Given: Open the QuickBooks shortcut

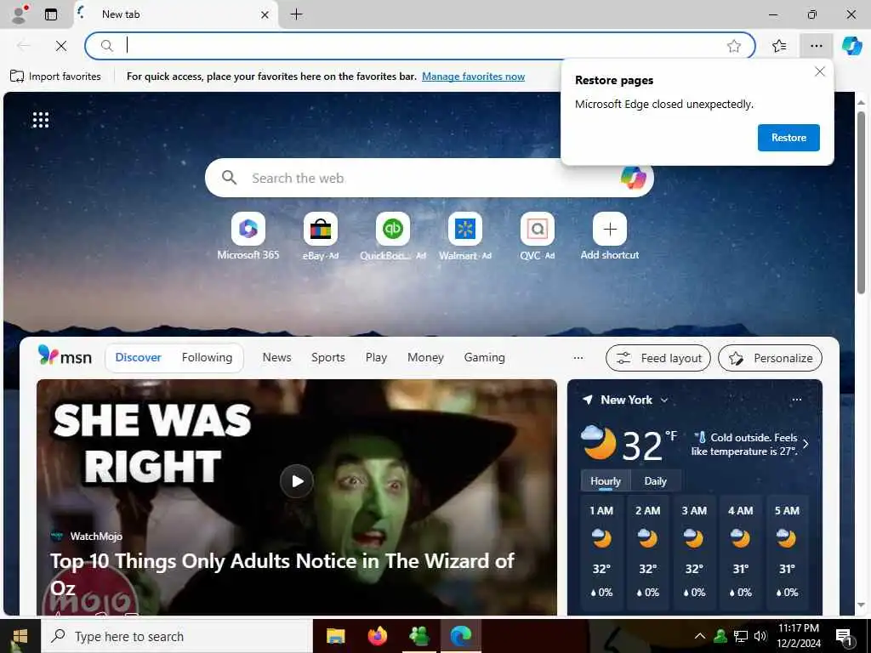Looking at the screenshot, I should coord(393,236).
